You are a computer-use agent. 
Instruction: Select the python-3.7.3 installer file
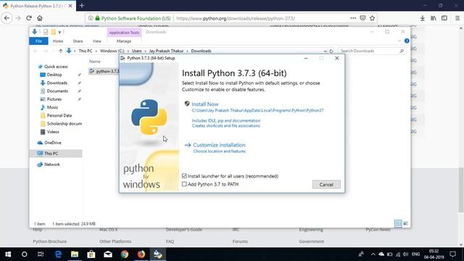(x=104, y=71)
